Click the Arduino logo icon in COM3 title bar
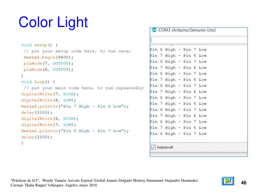Screen dimensions: 259x194 pyautogui.click(x=154, y=30)
